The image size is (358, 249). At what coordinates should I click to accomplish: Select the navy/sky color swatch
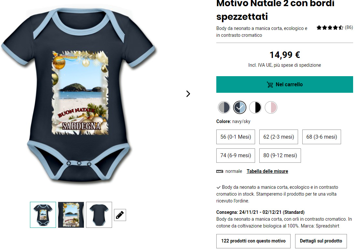click(240, 107)
